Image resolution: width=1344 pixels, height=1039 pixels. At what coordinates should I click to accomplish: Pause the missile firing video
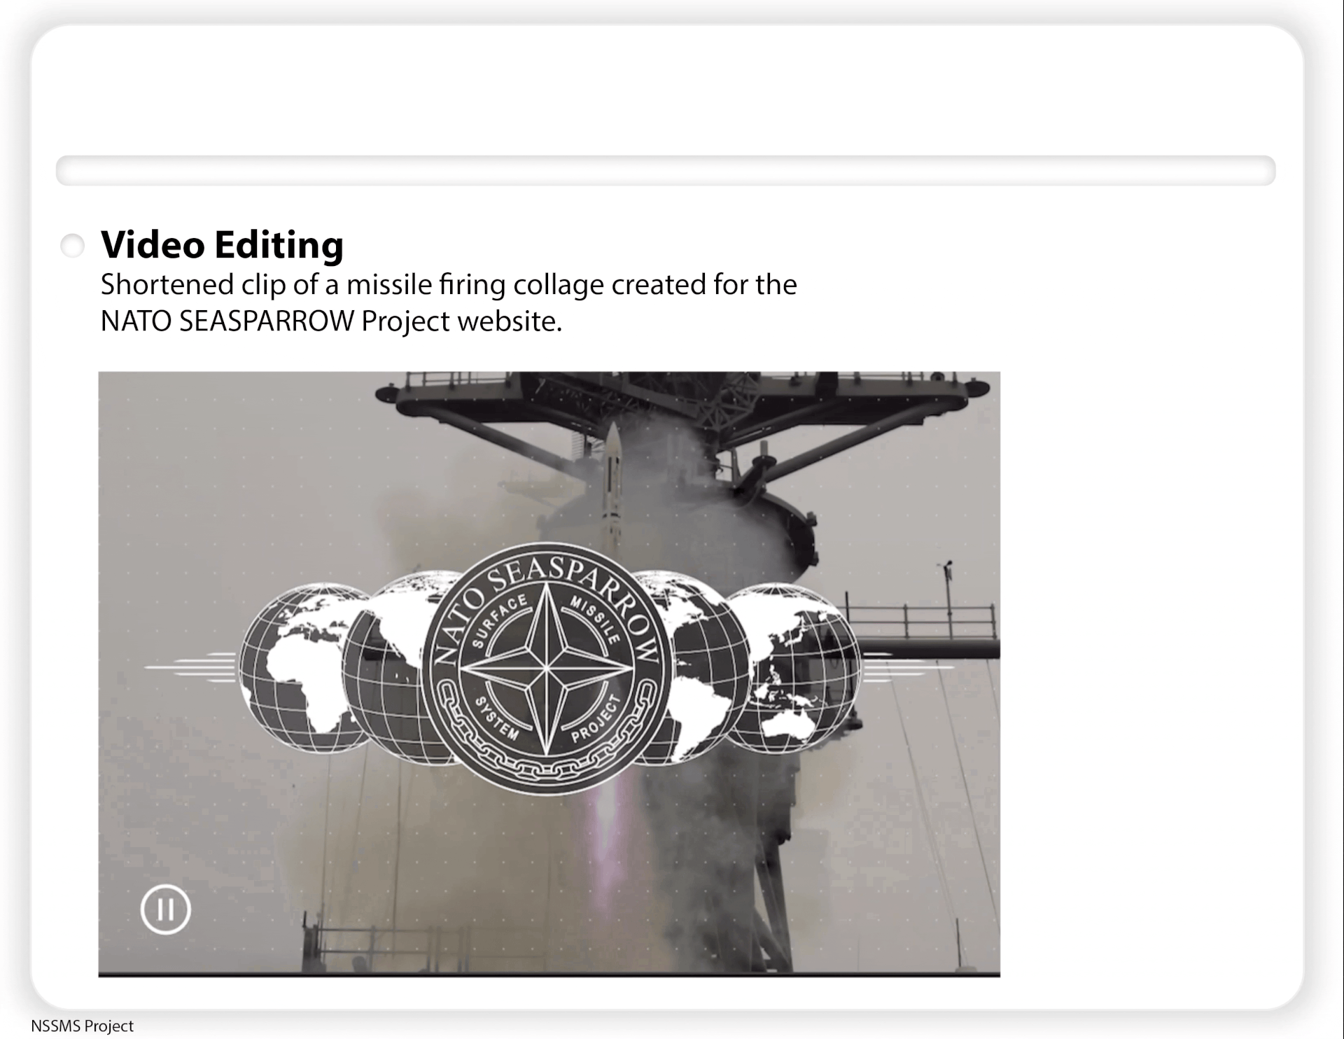(165, 909)
